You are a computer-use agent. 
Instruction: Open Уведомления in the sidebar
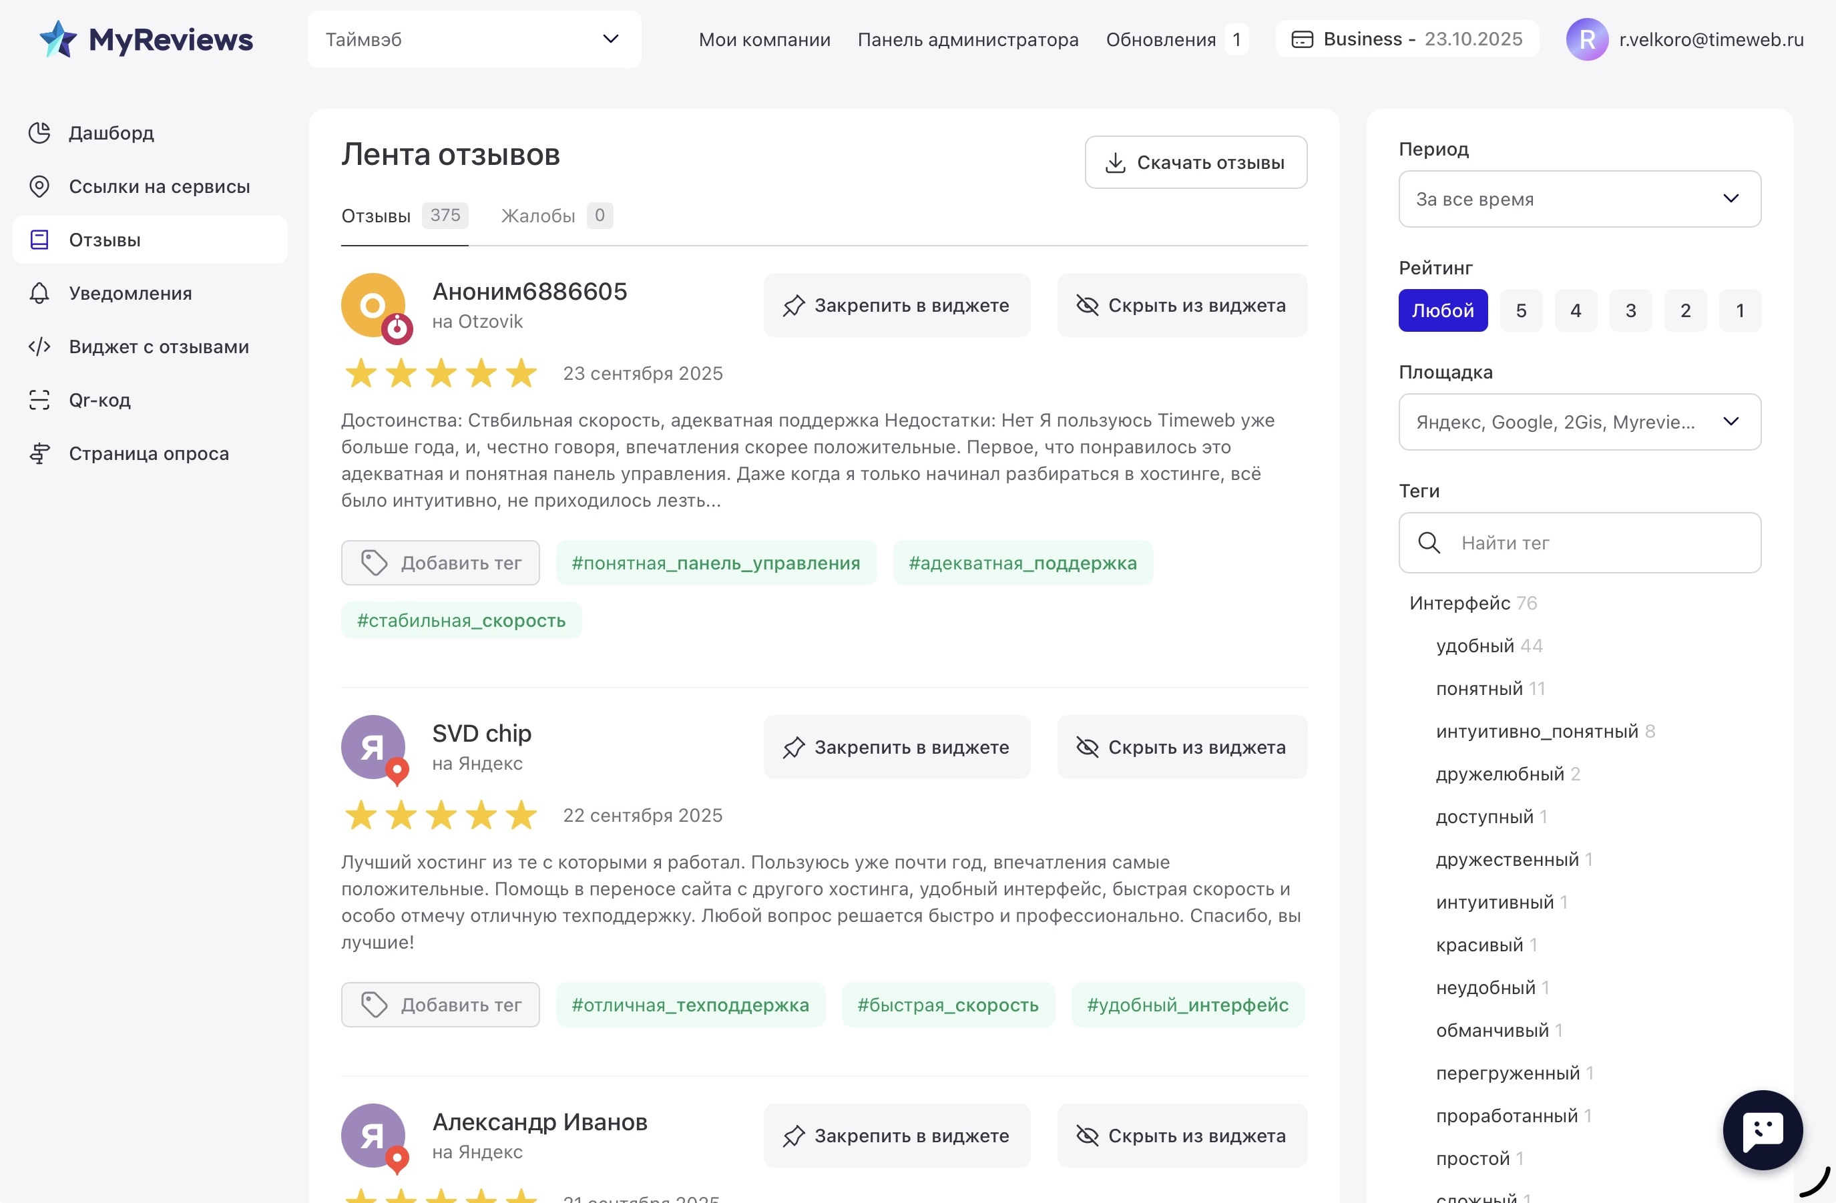click(x=130, y=293)
